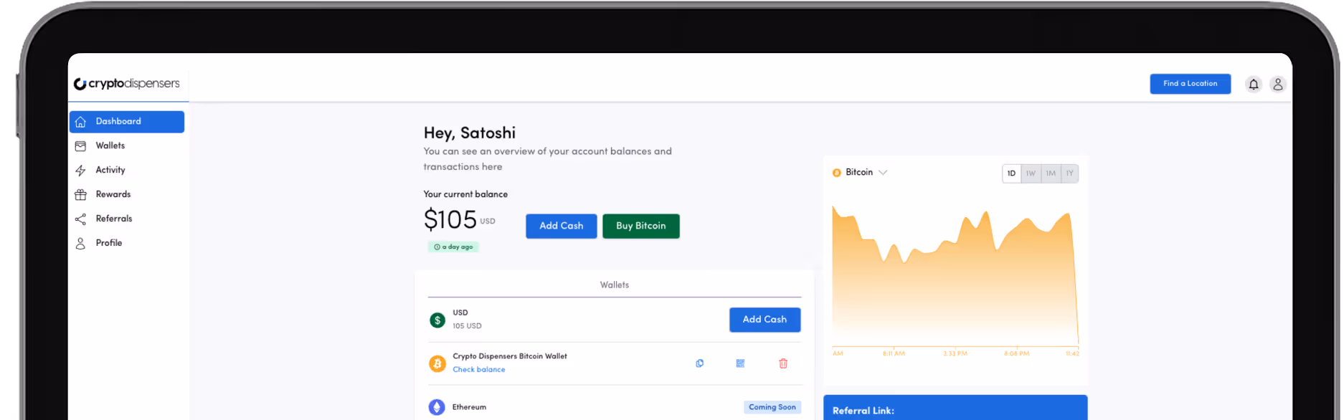Switch chart range to 1M
Image resolution: width=1344 pixels, height=420 pixels.
1051,173
